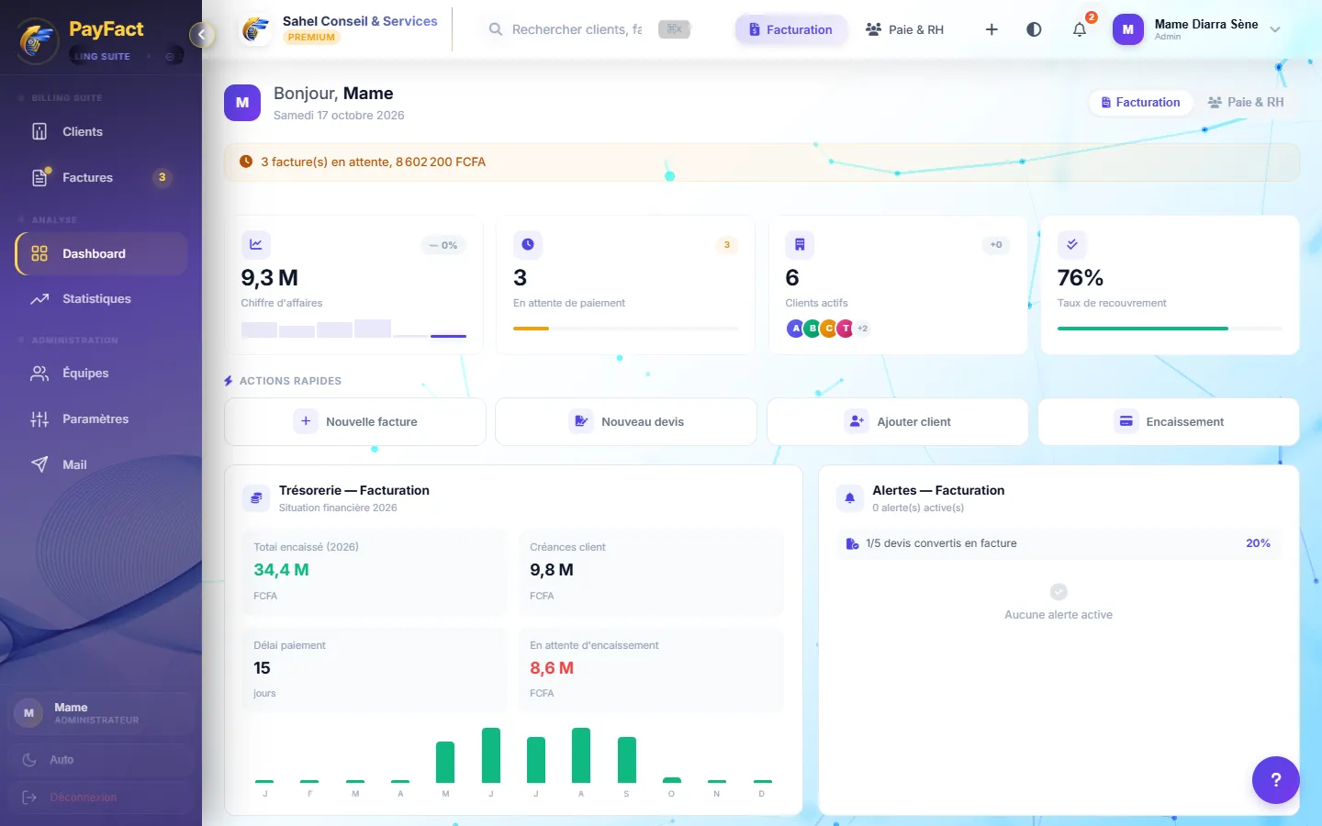This screenshot has height=826, width=1322.
Task: Open the help question mark button
Action: click(x=1276, y=780)
